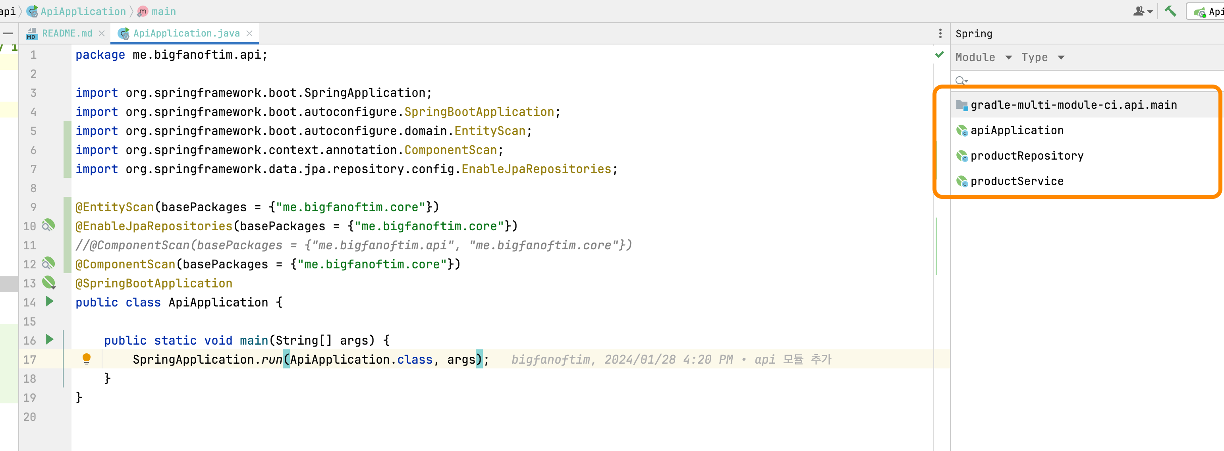Click the Spring gutter icon on line 10
1224x451 pixels.
tap(48, 225)
